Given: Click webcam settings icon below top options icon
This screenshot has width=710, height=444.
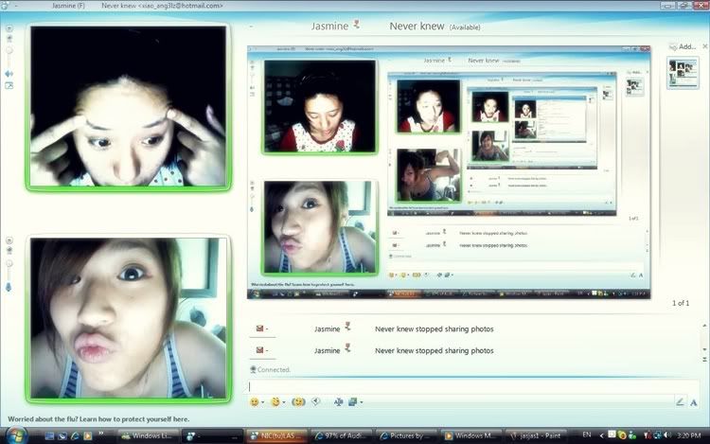Looking at the screenshot, I should [x=9, y=39].
